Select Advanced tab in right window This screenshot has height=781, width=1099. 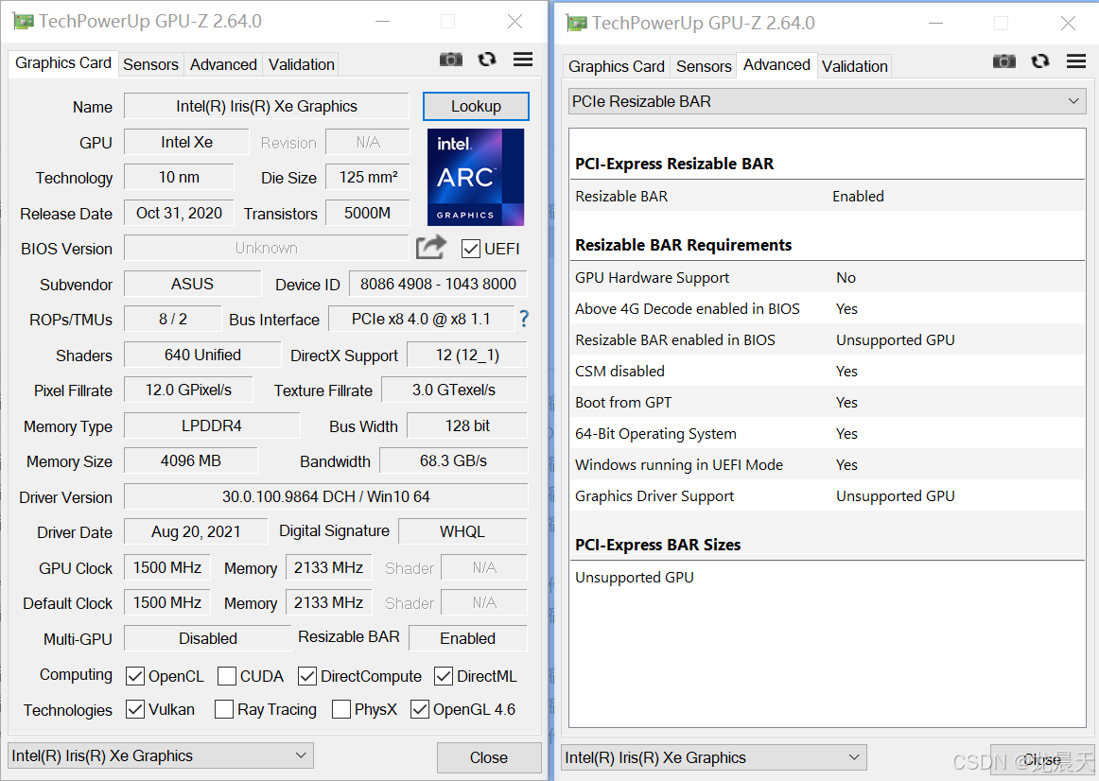(x=776, y=64)
